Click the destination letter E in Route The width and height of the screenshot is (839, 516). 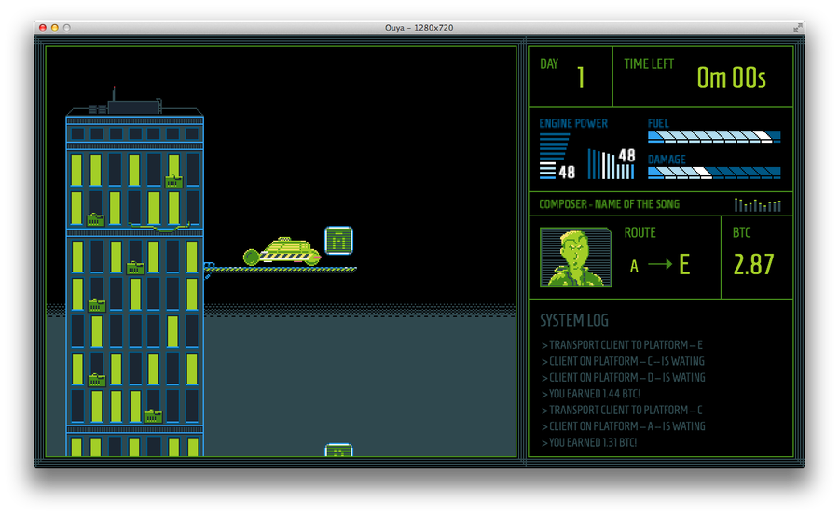684,265
